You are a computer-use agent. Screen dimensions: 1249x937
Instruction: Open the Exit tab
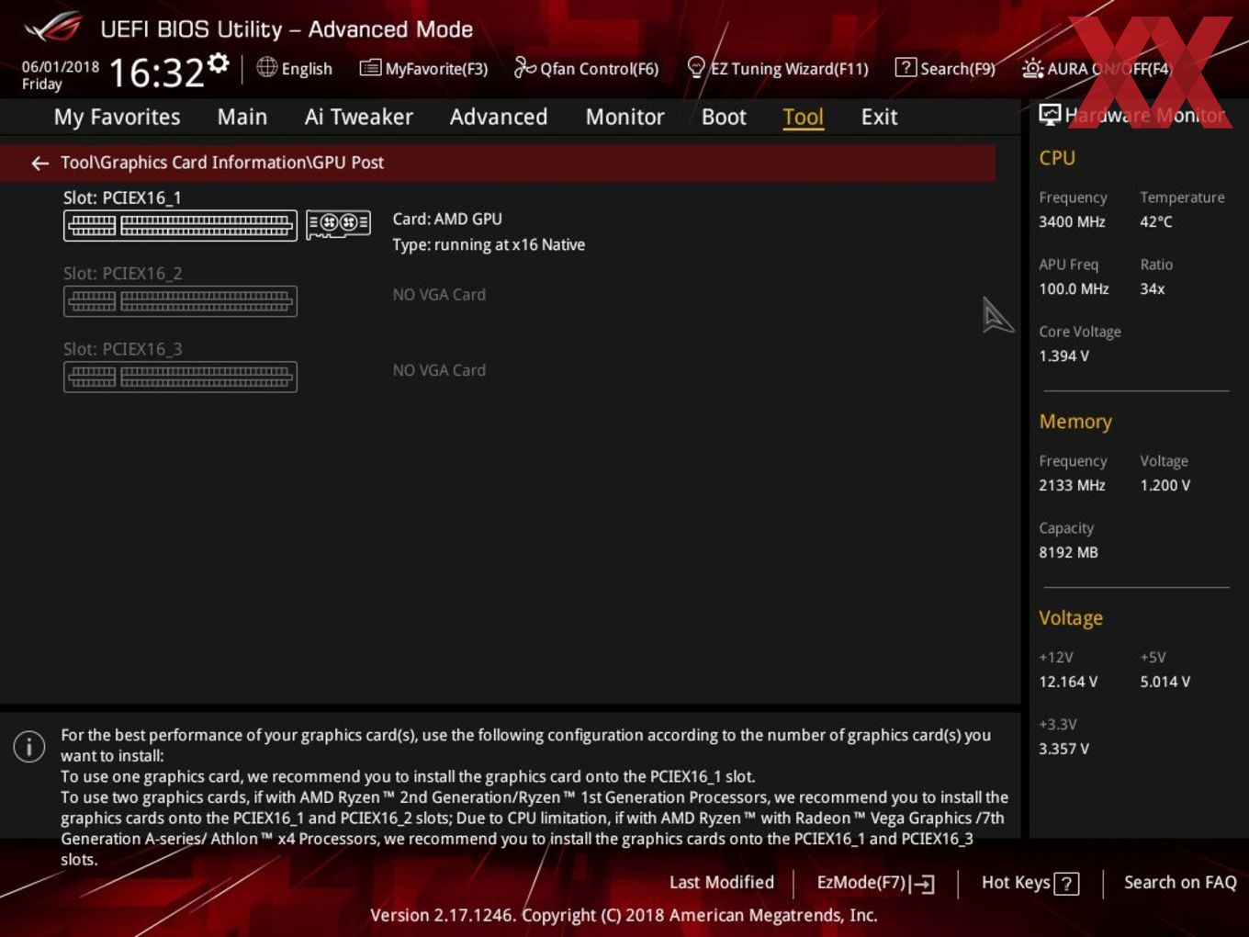[879, 117]
